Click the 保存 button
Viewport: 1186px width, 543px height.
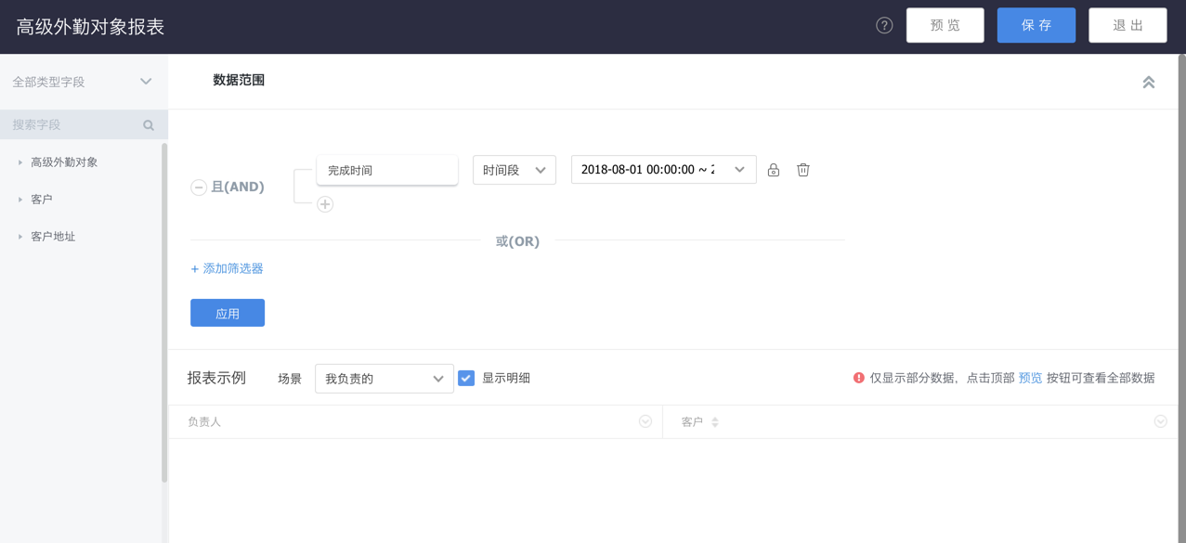click(1036, 25)
